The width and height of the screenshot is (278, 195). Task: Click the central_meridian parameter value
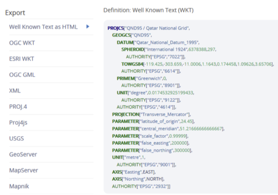(x=201, y=129)
